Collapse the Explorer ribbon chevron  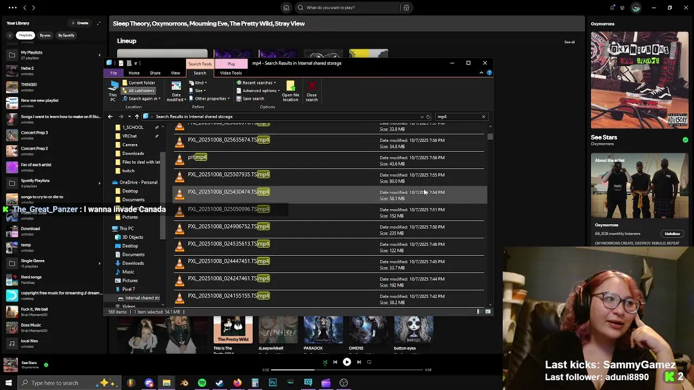coord(481,73)
